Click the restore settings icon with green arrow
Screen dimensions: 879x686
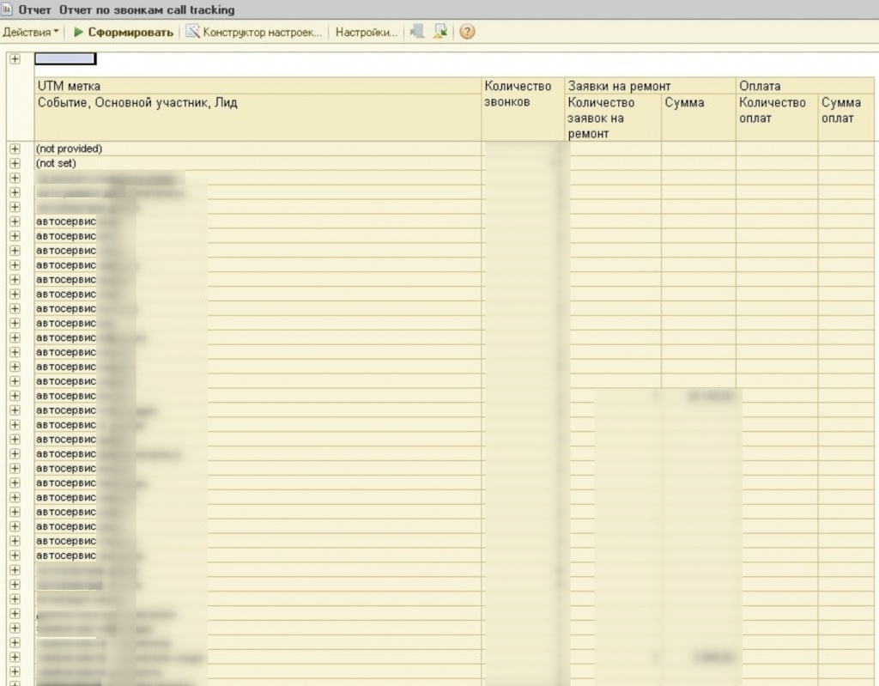(440, 33)
